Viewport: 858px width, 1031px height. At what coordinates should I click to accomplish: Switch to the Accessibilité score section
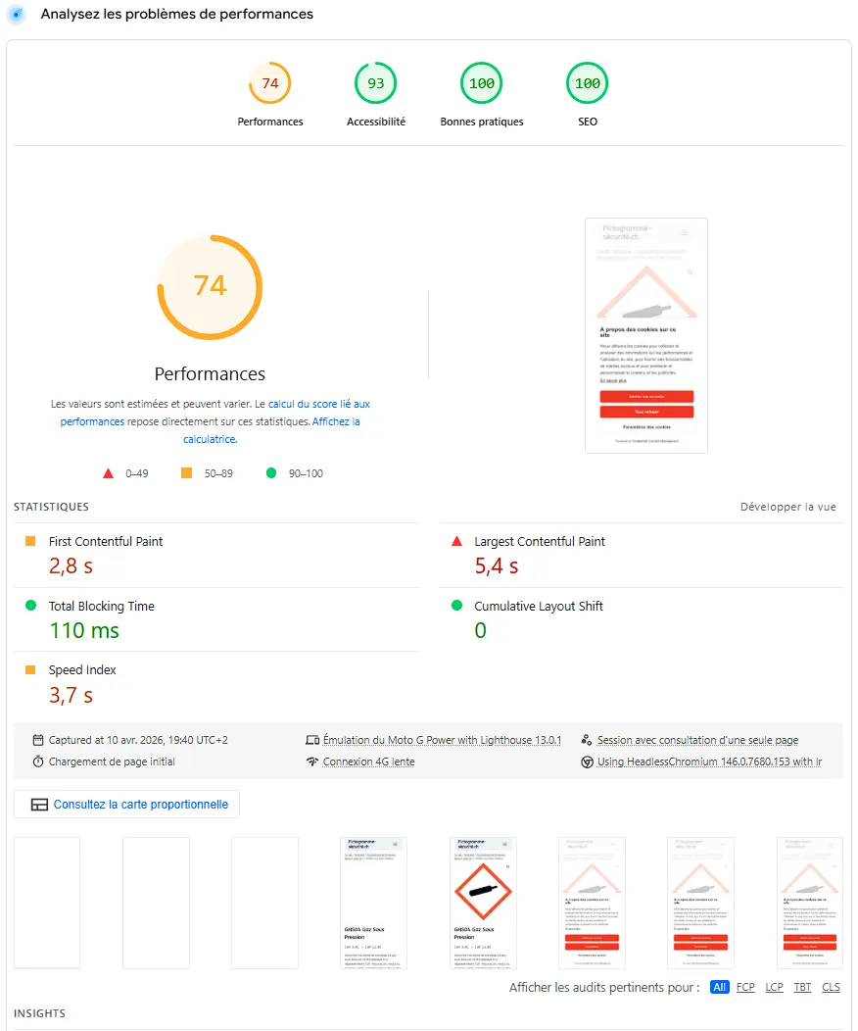click(376, 83)
